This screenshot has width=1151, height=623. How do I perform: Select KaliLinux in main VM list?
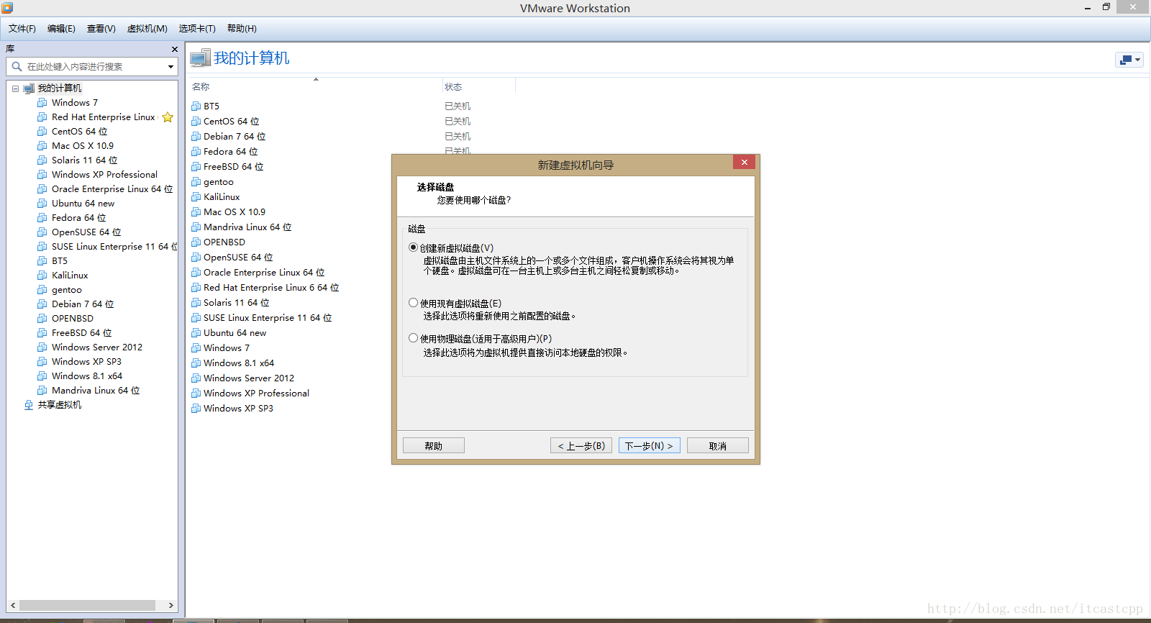tap(222, 197)
